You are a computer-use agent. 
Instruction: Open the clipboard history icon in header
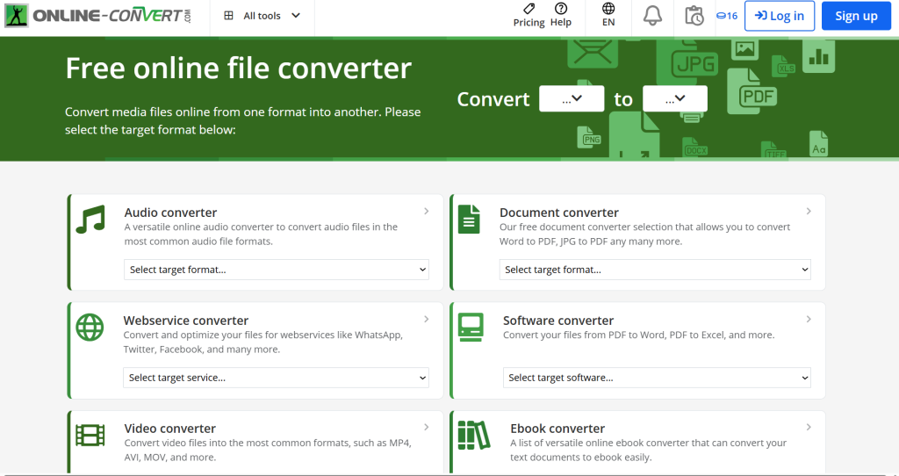[x=694, y=16]
